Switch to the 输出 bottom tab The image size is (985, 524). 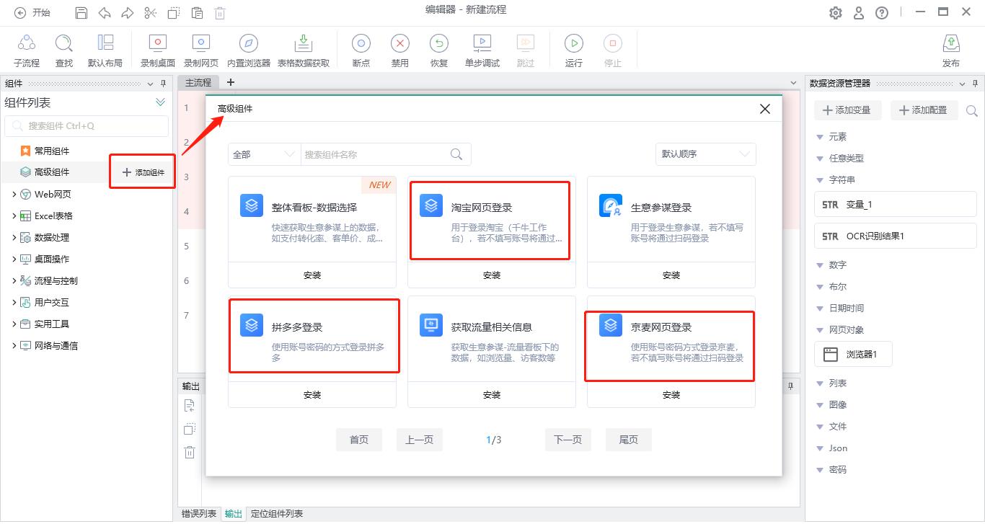234,514
